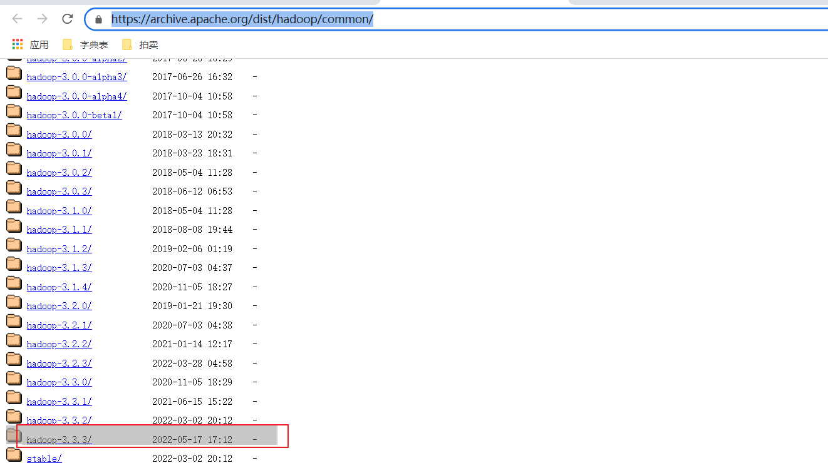Click folder icon beside hadoop-3.1.4/

point(14,283)
